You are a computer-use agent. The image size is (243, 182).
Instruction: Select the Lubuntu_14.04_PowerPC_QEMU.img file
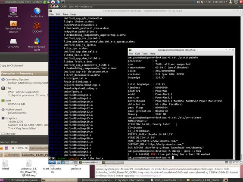point(28,168)
